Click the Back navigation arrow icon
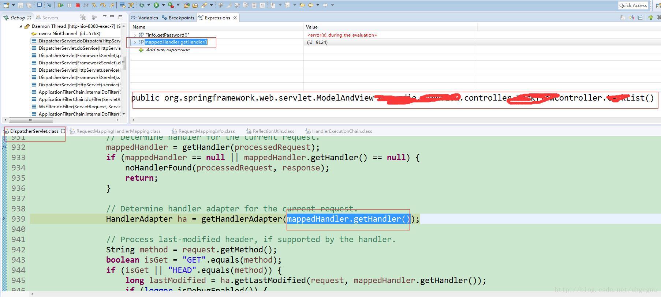661x297 pixels. pos(310,5)
